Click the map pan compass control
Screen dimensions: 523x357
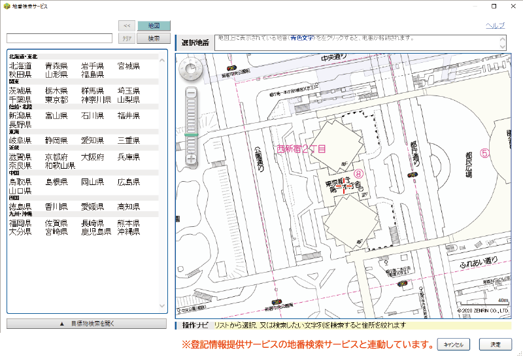[191, 69]
